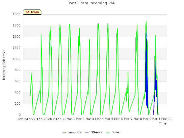Click the Mar 7 x-axis date label
Viewport: 184px width, 138px height.
point(128,119)
